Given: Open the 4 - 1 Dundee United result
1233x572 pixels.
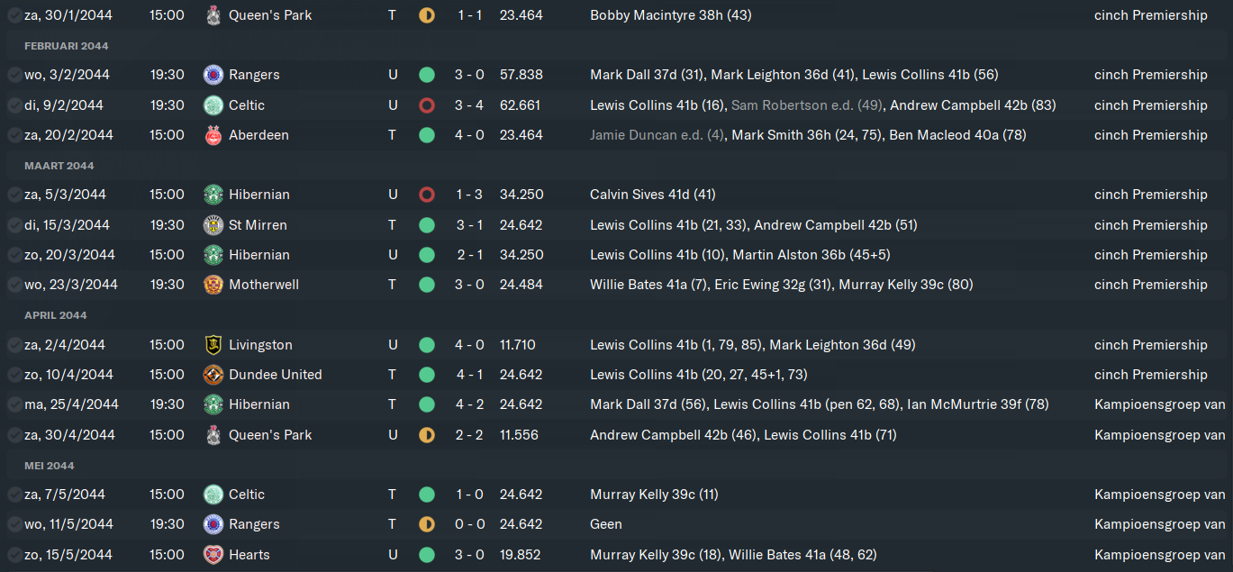Looking at the screenshot, I should (x=469, y=375).
